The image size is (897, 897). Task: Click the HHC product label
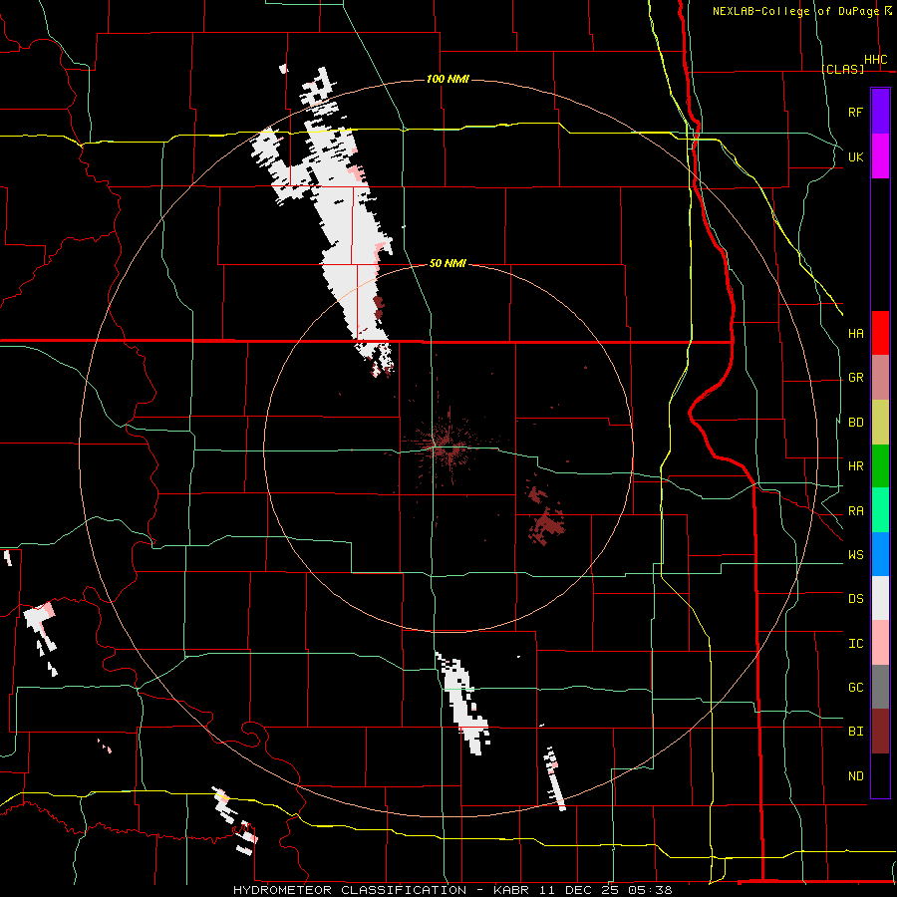click(x=875, y=60)
